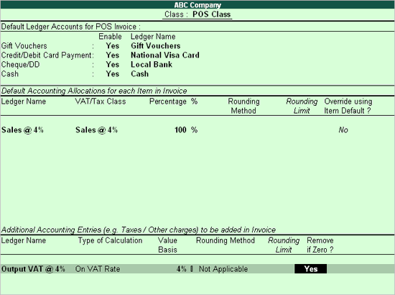Toggle Cash enable Yes value
The height and width of the screenshot is (295, 395).
click(x=112, y=73)
